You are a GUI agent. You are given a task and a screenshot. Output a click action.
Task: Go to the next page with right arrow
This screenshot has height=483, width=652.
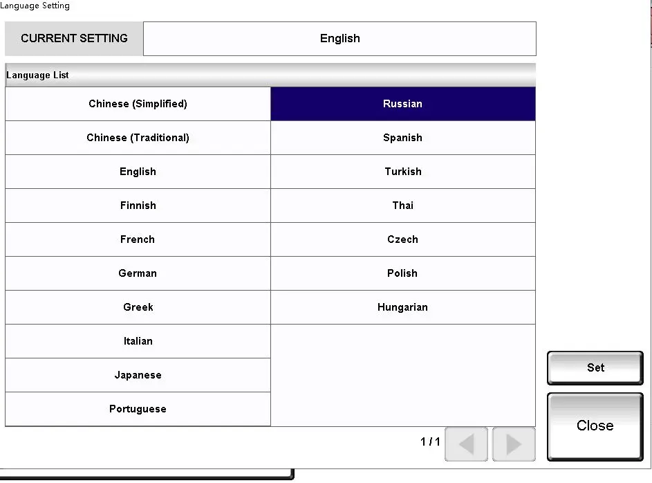513,444
